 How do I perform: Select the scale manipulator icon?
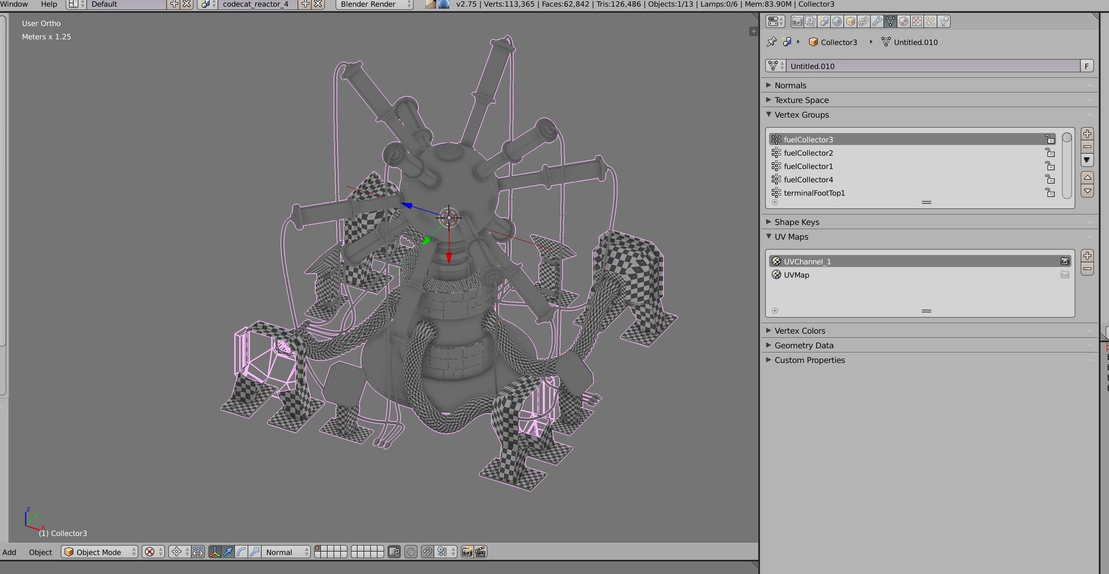pyautogui.click(x=255, y=552)
